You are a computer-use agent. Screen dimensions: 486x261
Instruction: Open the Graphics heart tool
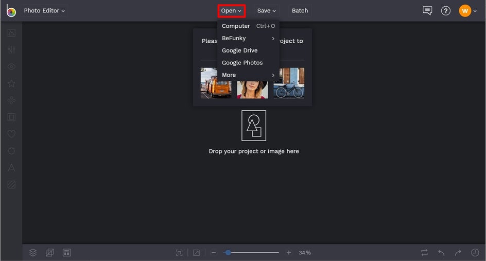11,134
